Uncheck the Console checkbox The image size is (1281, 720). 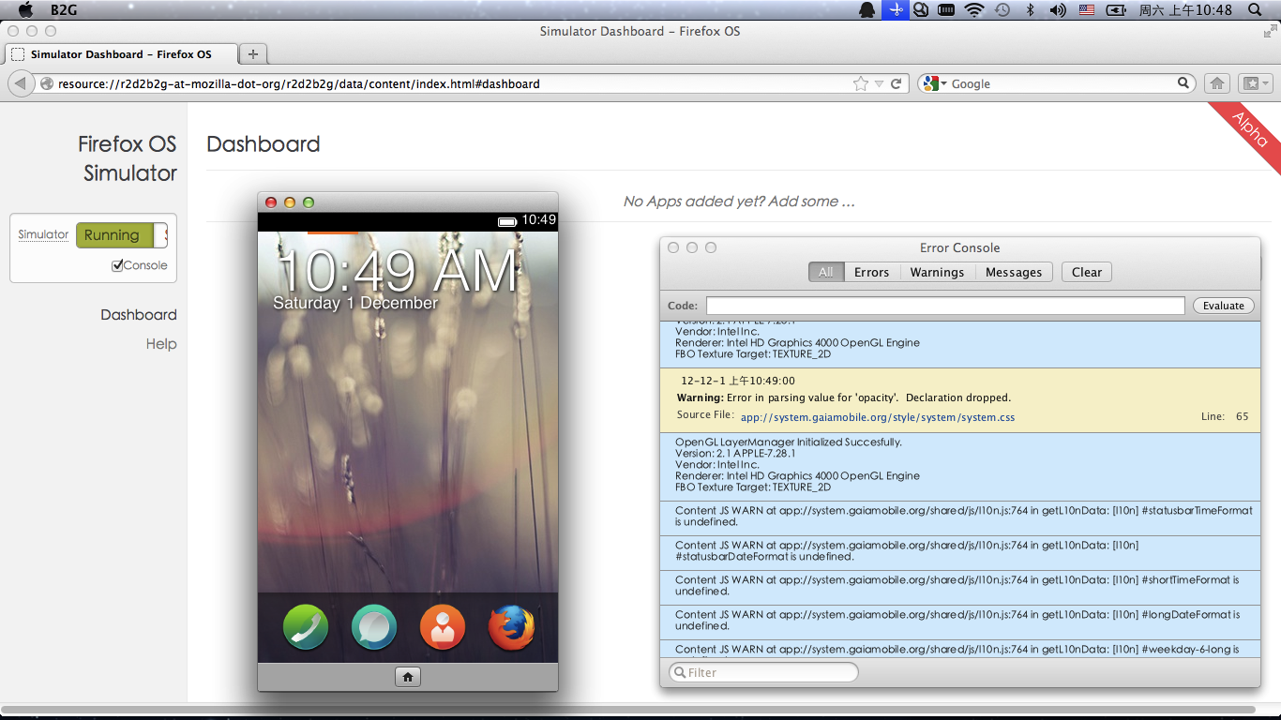(117, 265)
